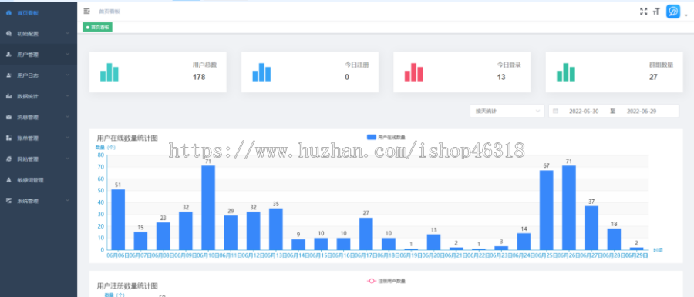Expand 用户管理 using its chevron
694x297 pixels.
pyautogui.click(x=67, y=55)
